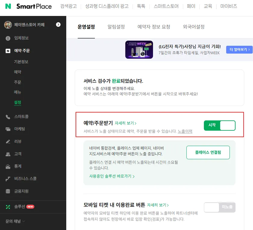Open 리뷰 in the sidebar

[x=18, y=141]
